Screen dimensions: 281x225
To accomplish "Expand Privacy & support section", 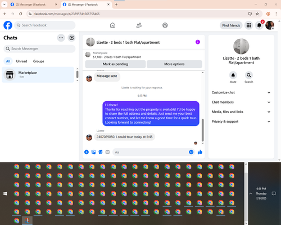I will pyautogui.click(x=241, y=121).
